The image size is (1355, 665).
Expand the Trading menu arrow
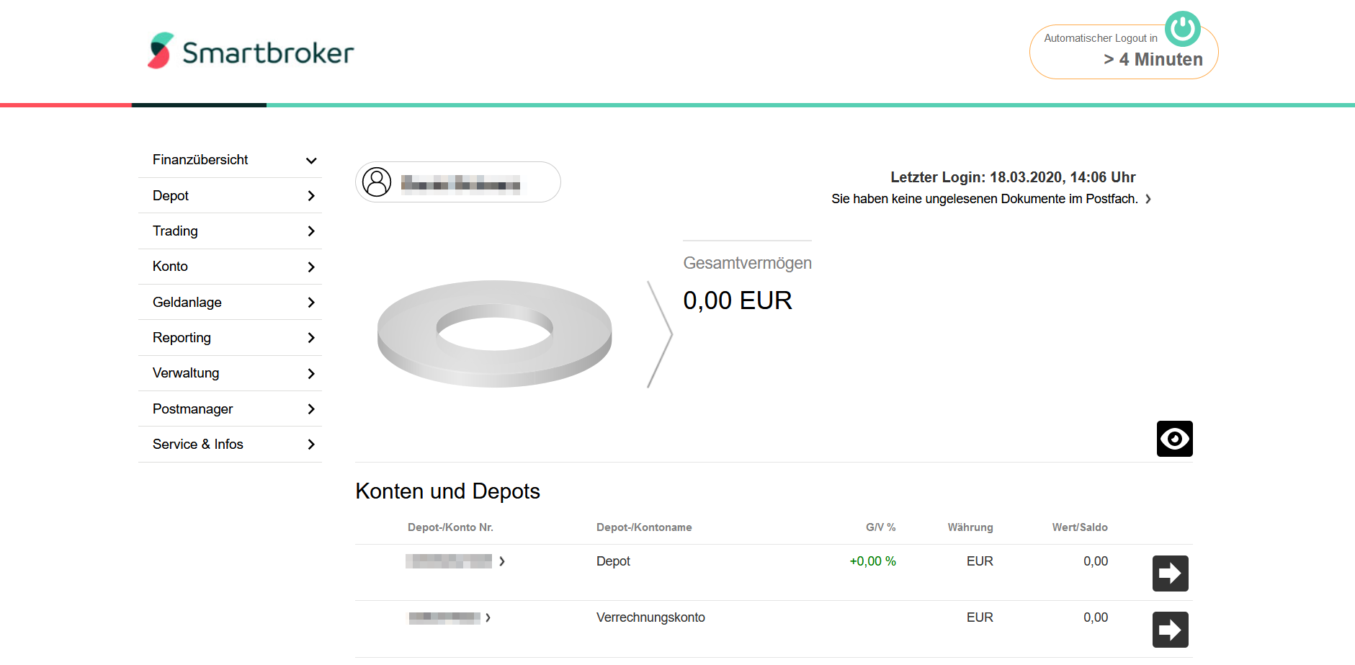coord(311,231)
